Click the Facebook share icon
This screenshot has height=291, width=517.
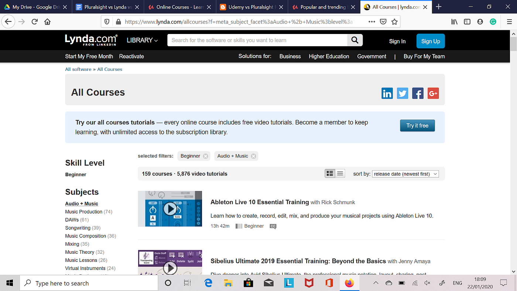[x=418, y=93]
